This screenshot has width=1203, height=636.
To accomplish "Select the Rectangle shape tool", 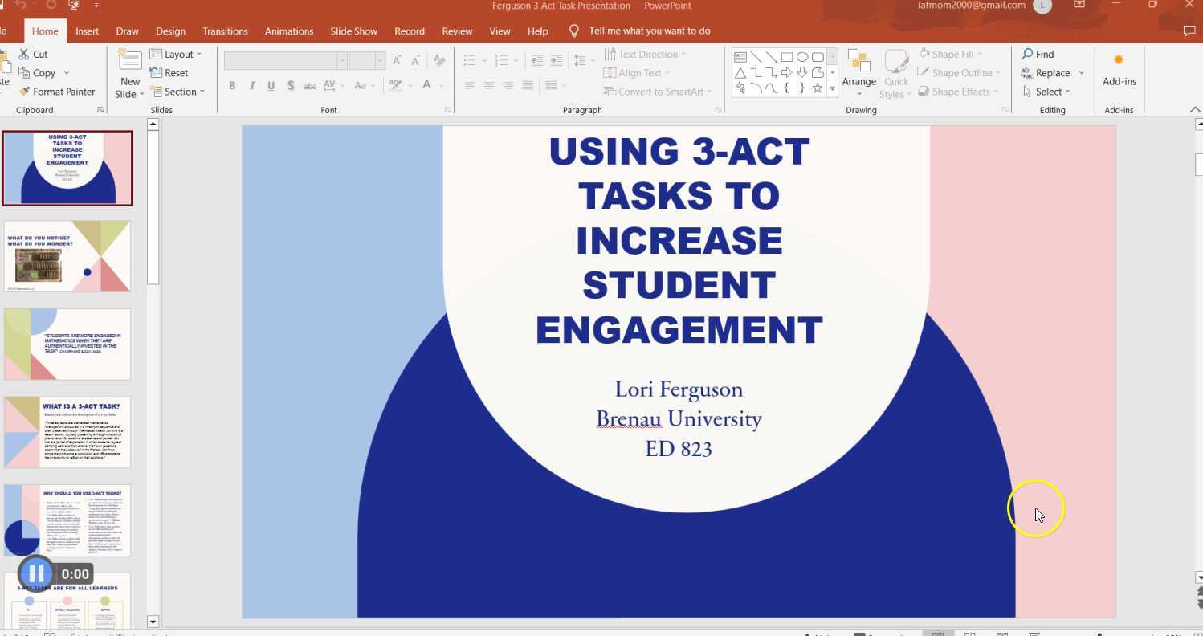I will click(786, 56).
